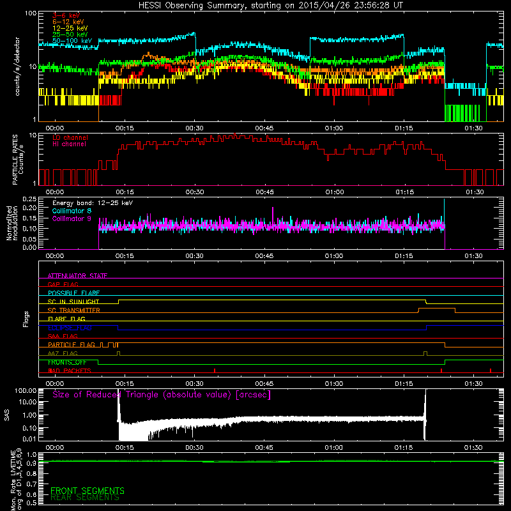511x511 pixels.
Task: Click the BAD PACKETS flag label
Action: (x=70, y=370)
